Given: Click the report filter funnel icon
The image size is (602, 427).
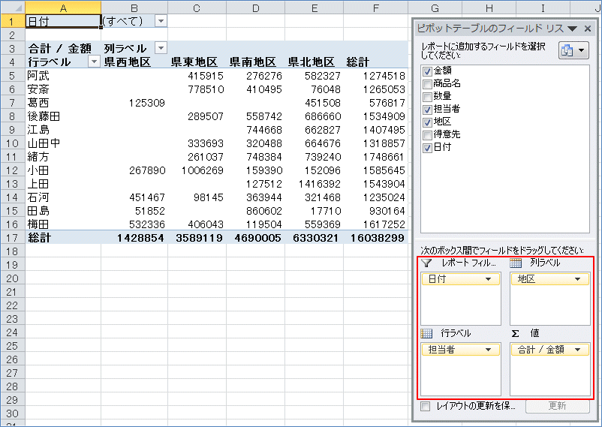Looking at the screenshot, I should pyautogui.click(x=426, y=263).
